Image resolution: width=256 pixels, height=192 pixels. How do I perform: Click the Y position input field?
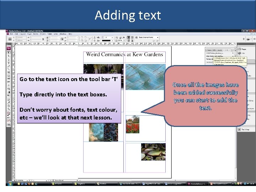21,40
